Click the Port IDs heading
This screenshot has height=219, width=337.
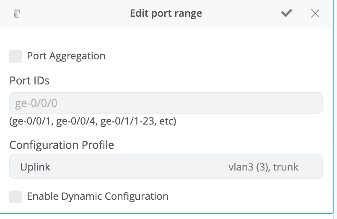coord(29,81)
